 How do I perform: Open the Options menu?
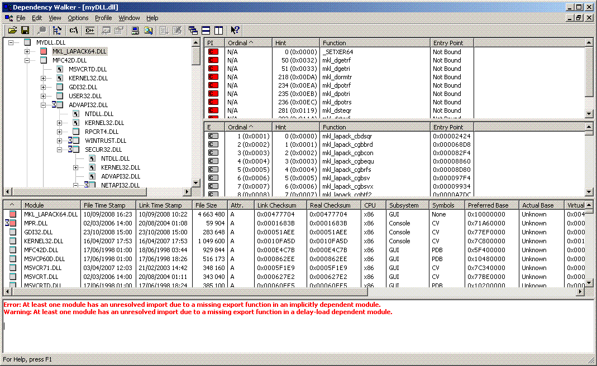[x=78, y=18]
